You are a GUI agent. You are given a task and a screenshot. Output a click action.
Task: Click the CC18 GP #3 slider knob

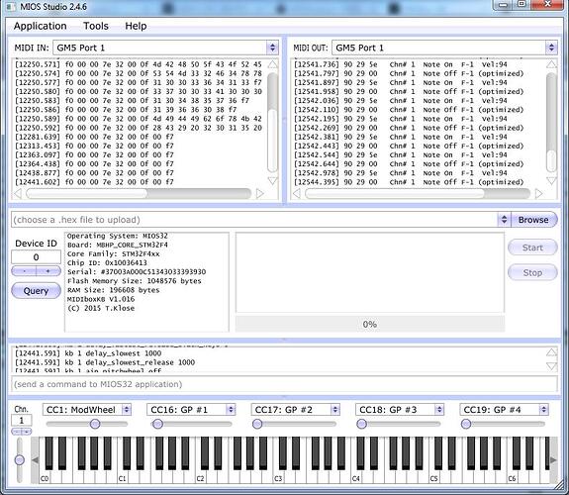(x=361, y=424)
